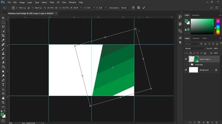222x124 pixels.
Task: Click the rotation angle input field
Action: pos(76,8)
